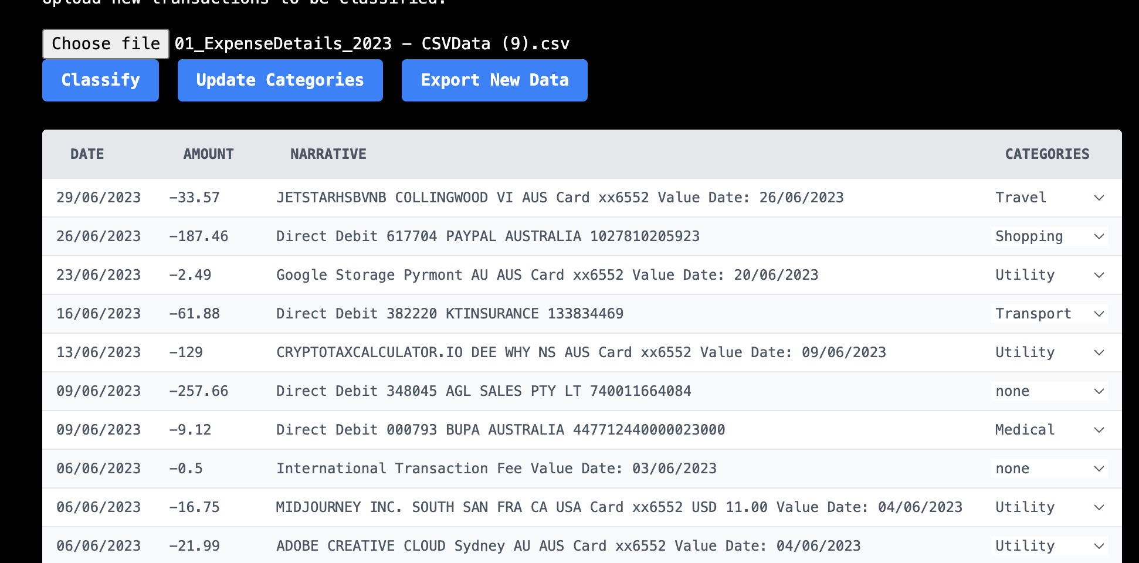Open category dropdown for JETSTARHSBVNB row
This screenshot has width=1139, height=563.
(1049, 198)
